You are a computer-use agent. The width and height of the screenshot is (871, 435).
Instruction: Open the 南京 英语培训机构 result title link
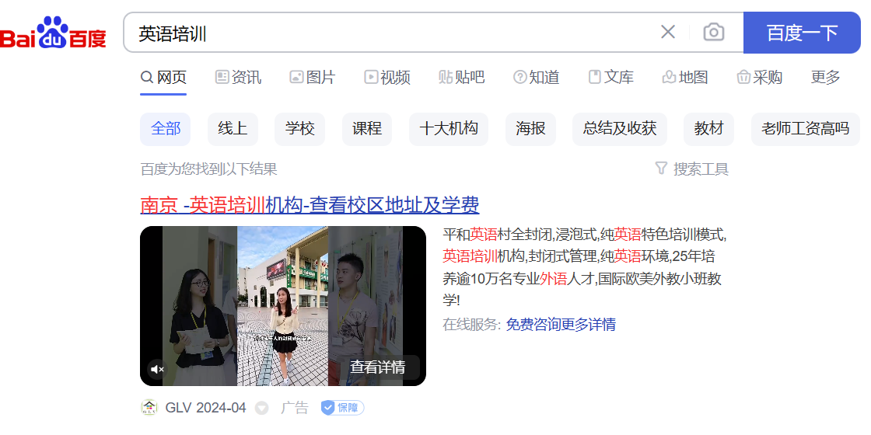(x=310, y=205)
